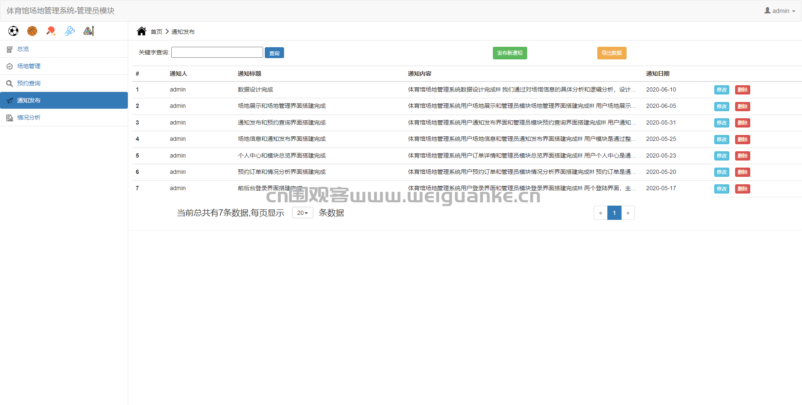This screenshot has width=802, height=405.
Task: Click the previous page « button
Action: 601,213
